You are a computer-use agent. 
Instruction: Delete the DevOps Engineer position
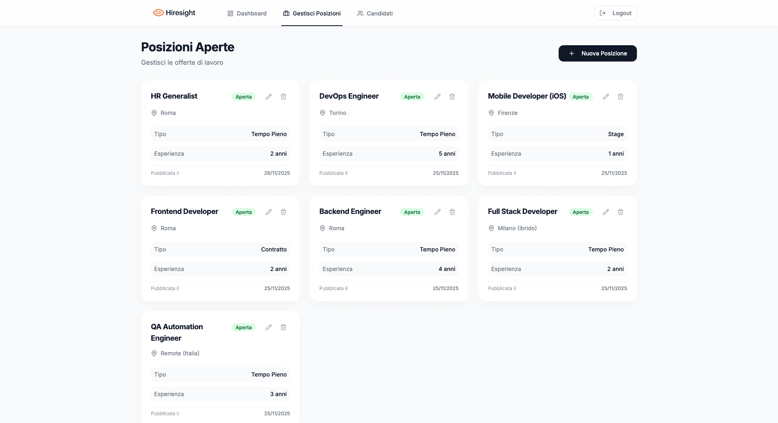pos(452,97)
